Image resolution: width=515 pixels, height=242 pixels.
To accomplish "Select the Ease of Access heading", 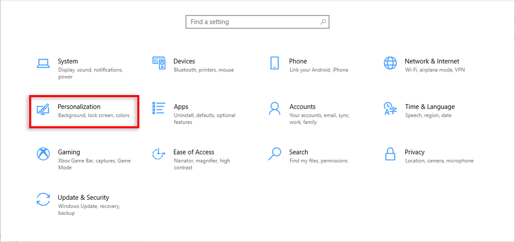I will (x=194, y=152).
